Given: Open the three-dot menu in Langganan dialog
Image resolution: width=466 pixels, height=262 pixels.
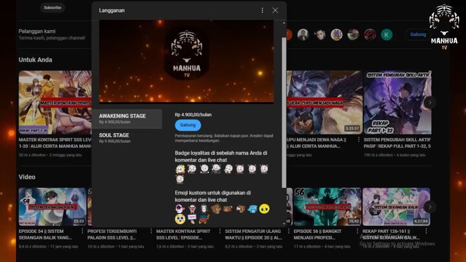Looking at the screenshot, I should click(262, 10).
